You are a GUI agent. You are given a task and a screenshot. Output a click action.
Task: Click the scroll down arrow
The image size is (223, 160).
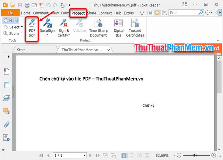(219, 149)
